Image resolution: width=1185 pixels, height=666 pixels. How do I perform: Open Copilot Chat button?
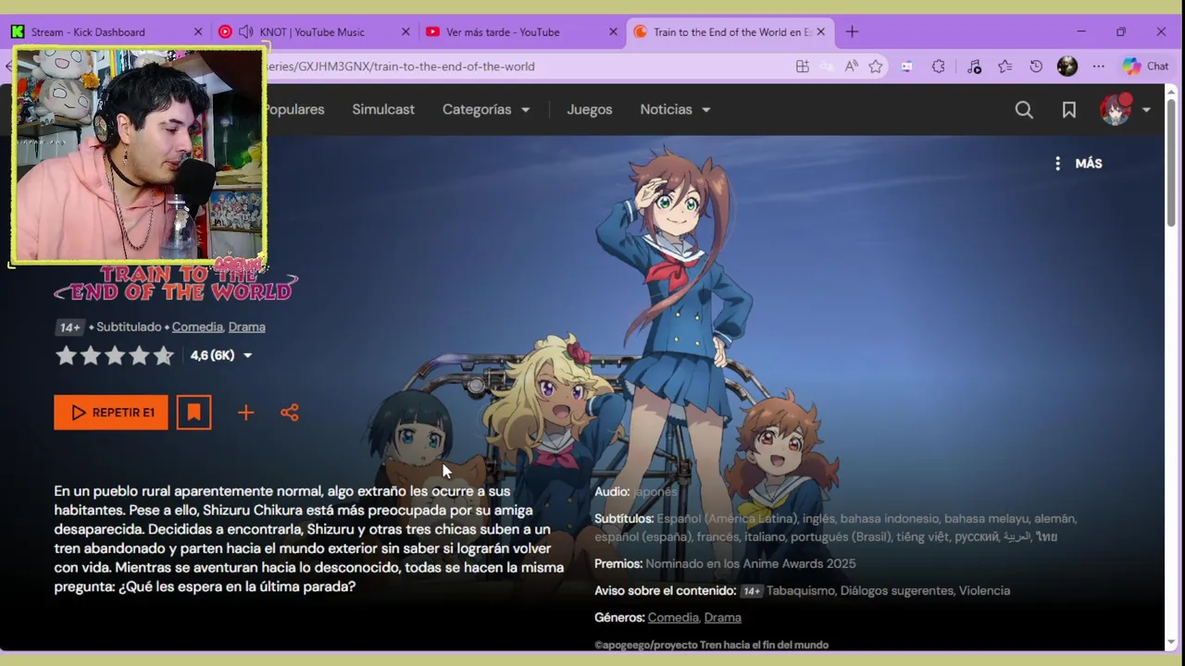(1146, 67)
